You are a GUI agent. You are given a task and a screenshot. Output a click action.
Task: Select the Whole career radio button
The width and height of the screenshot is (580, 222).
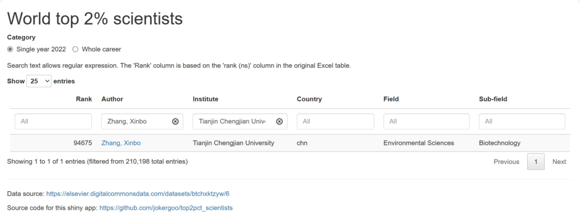[x=76, y=49]
